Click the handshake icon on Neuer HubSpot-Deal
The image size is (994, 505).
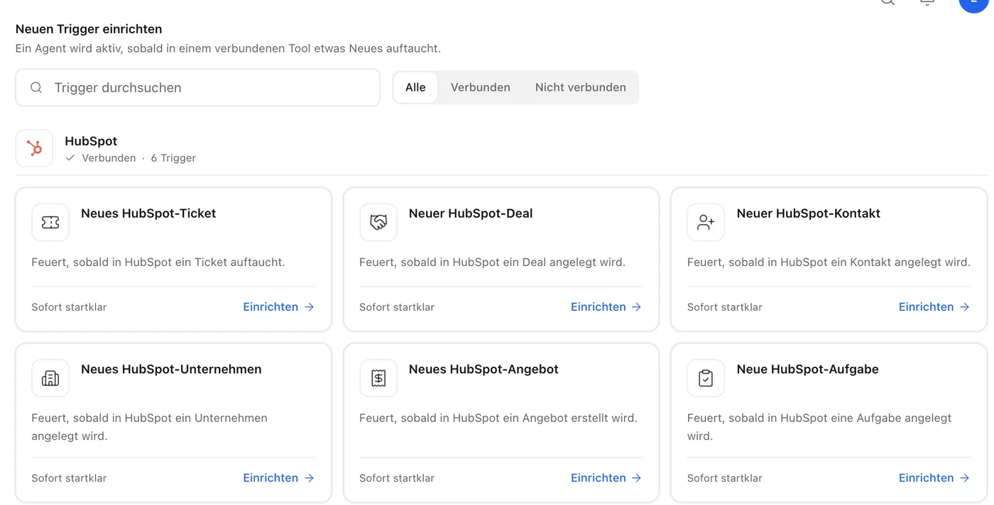[x=378, y=222]
